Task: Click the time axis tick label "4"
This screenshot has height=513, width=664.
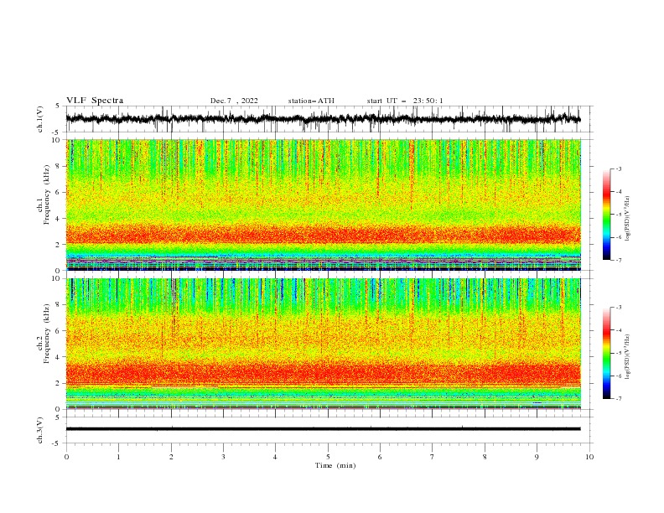Action: pyautogui.click(x=275, y=457)
